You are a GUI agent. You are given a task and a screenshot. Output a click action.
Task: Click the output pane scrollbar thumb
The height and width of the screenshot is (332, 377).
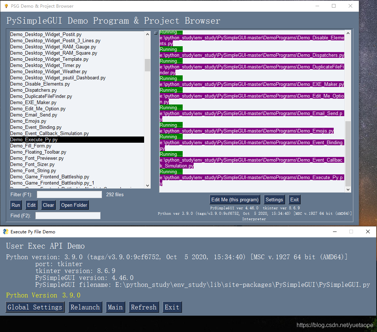(x=348, y=154)
